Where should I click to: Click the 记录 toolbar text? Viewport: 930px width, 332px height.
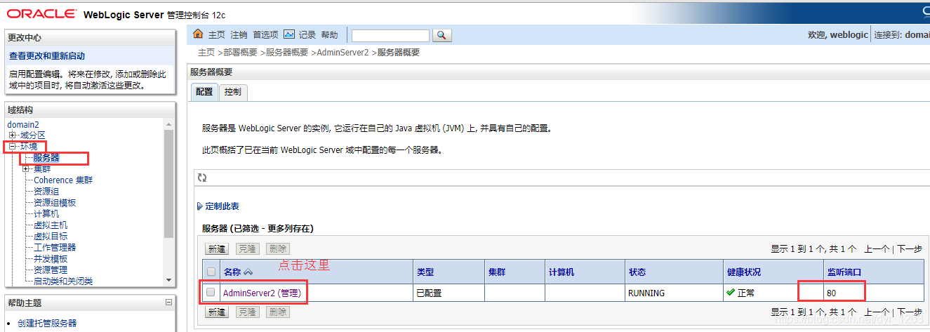(x=307, y=35)
